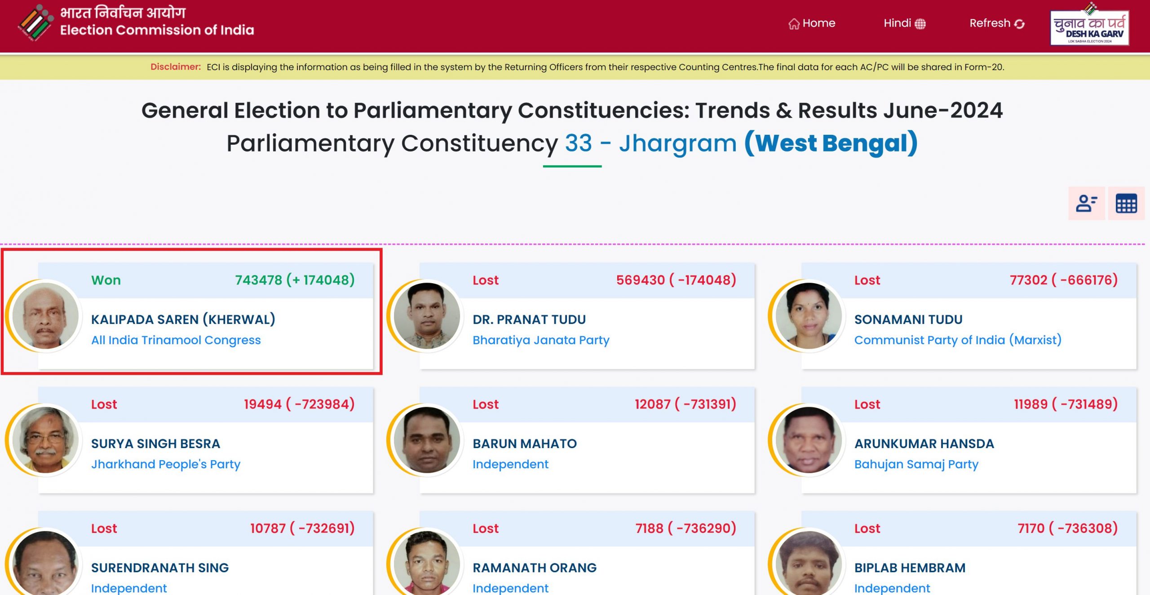Select the name BIPLAB HEMBRAM
The image size is (1150, 595).
(910, 568)
